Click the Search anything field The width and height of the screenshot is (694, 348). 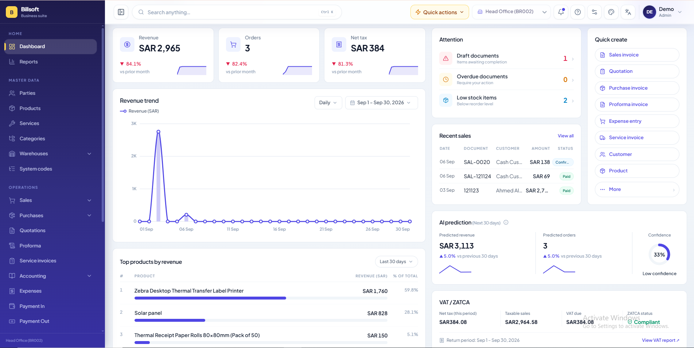pyautogui.click(x=237, y=12)
